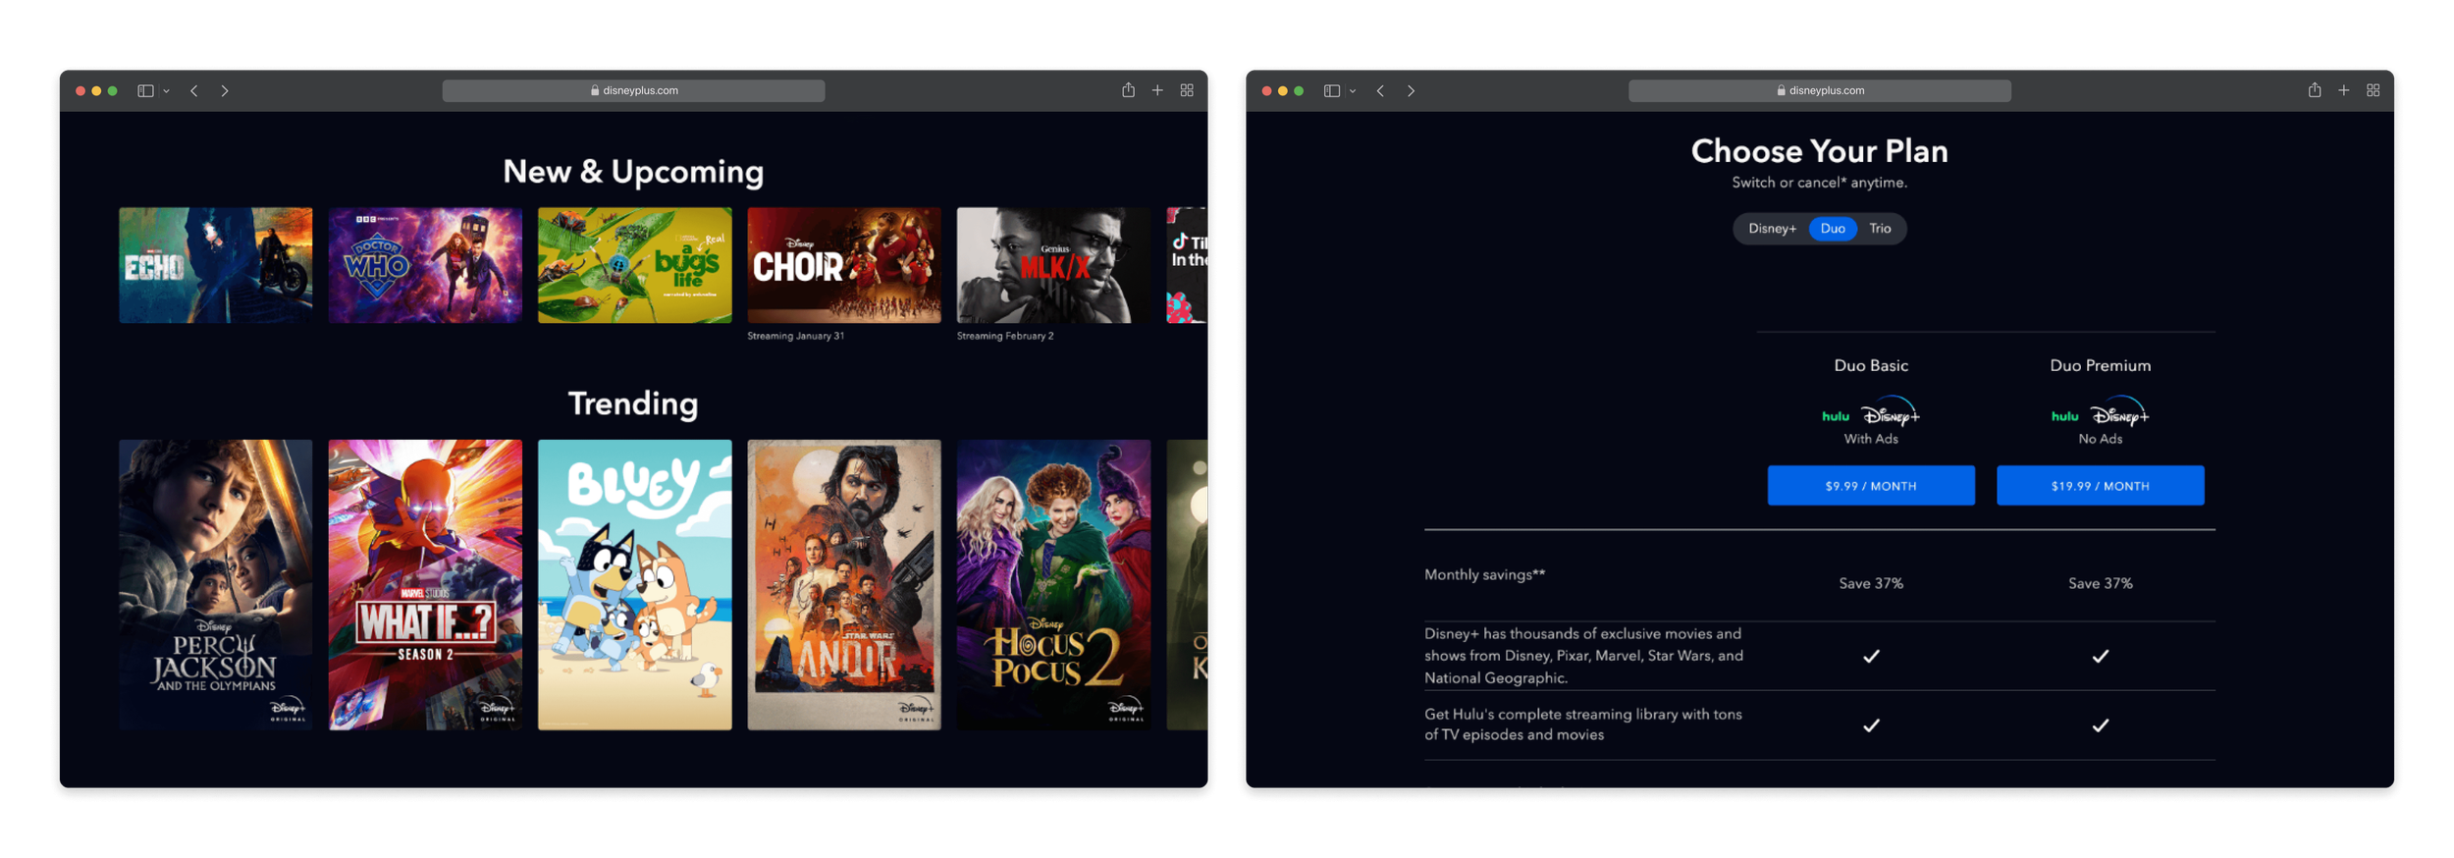2454x858 pixels.
Task: Open sidebar dropdown arrow in left window
Action: (167, 90)
